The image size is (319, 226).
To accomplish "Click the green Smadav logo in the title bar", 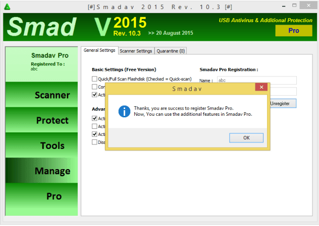I will tap(7, 7).
